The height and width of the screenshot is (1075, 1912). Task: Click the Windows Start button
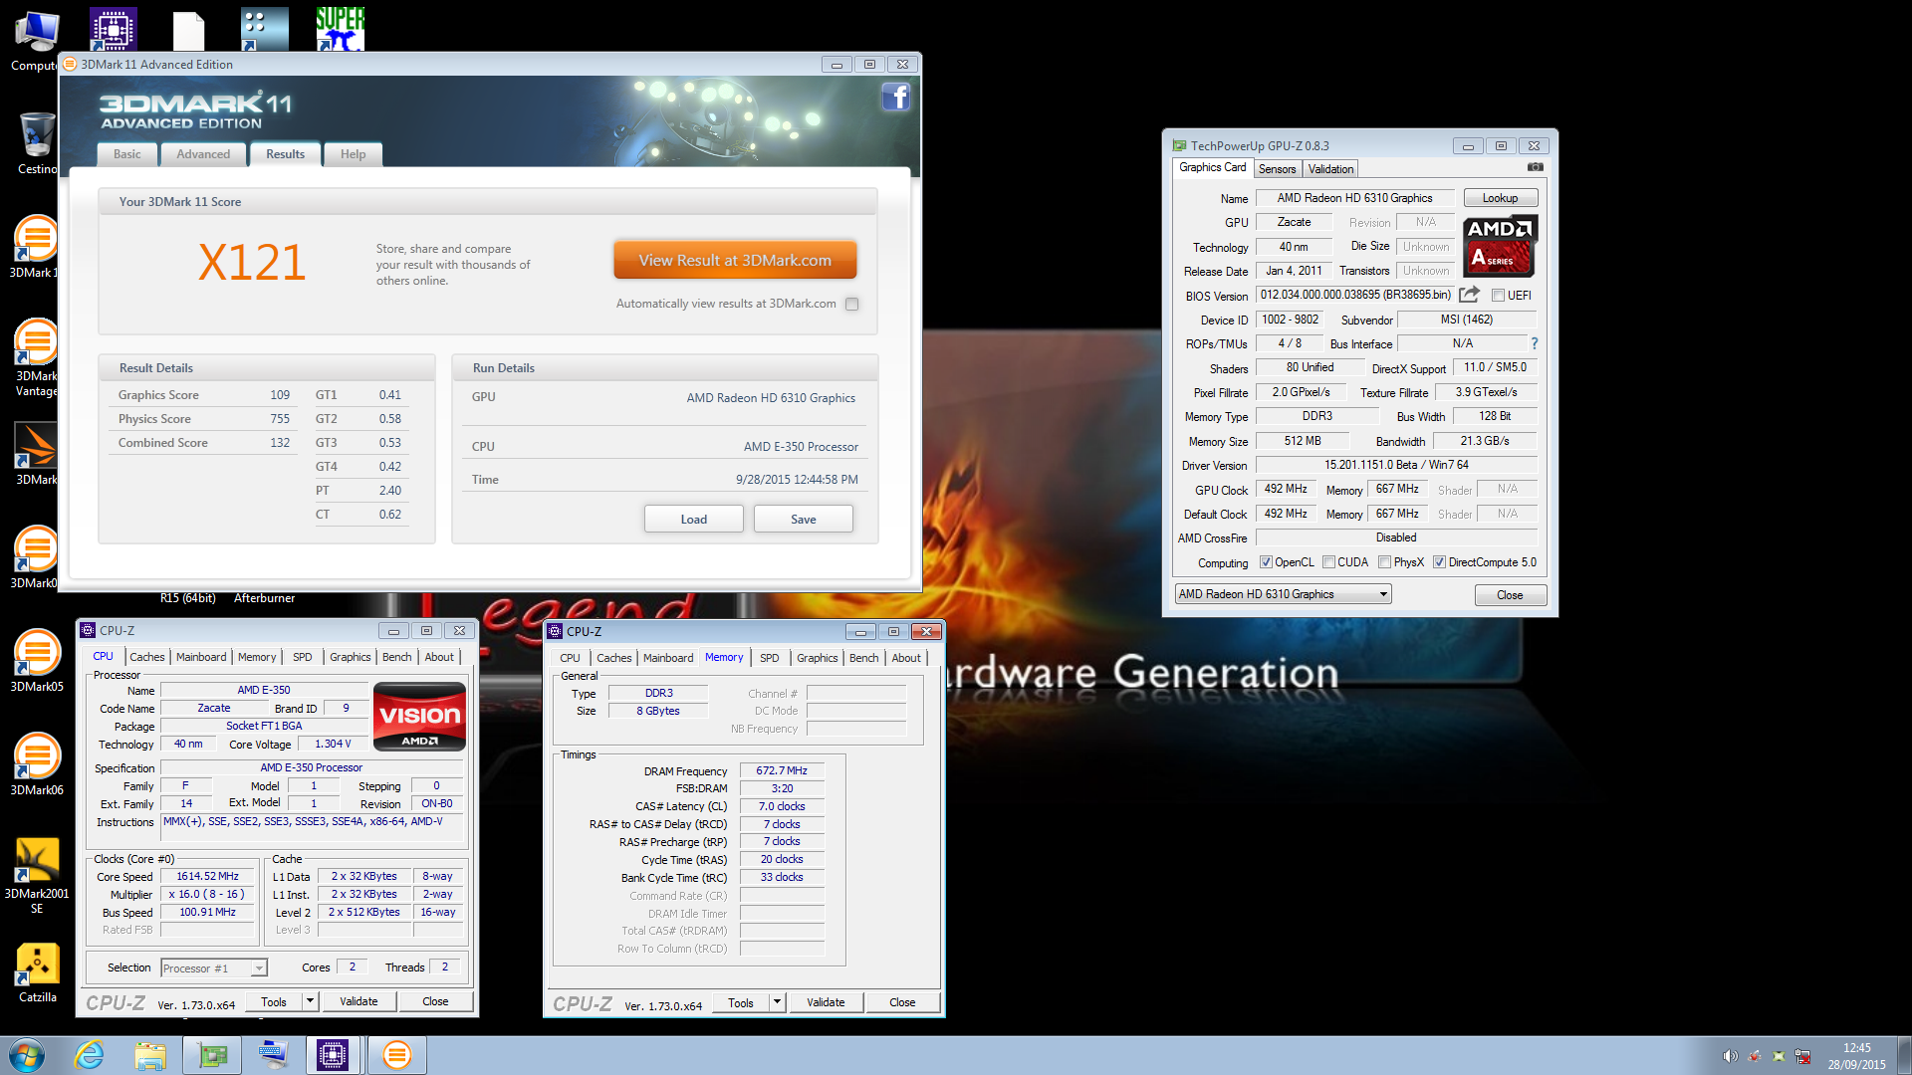27,1055
